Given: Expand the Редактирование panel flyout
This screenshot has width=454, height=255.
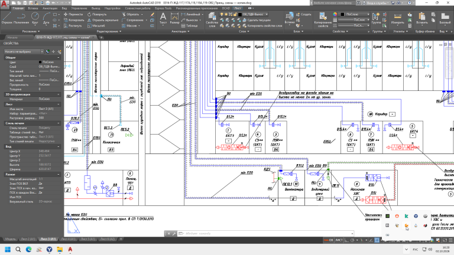Looking at the screenshot, I should [109, 31].
